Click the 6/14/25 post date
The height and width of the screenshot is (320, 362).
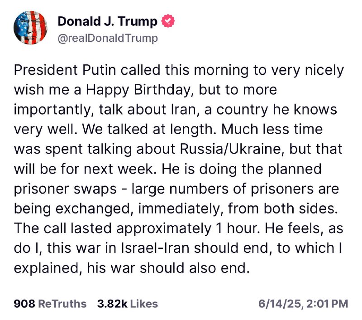[280, 304]
